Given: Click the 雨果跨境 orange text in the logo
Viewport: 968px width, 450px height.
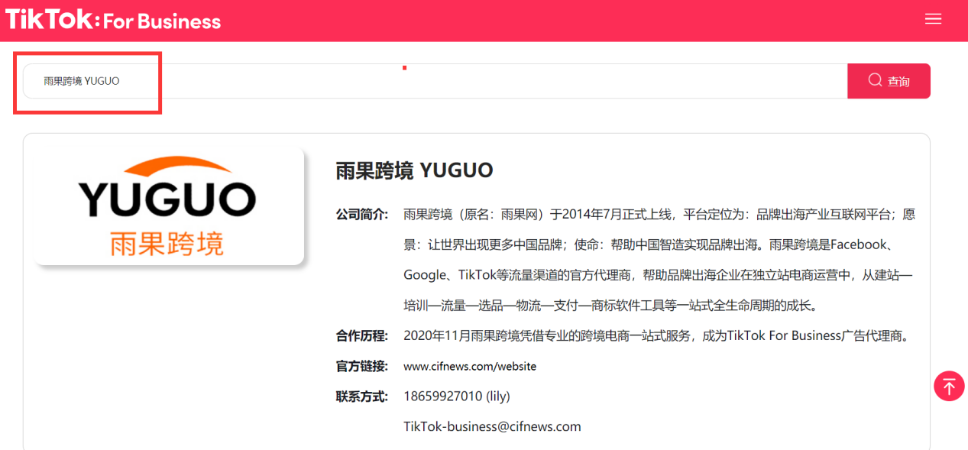Looking at the screenshot, I should click(x=167, y=244).
